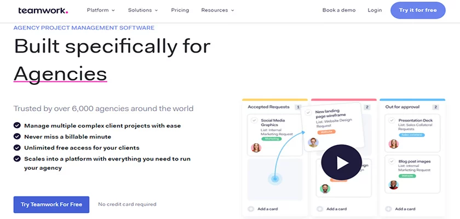Click Add a card under Accepted Requests
This screenshot has width=460, height=219.
pyautogui.click(x=268, y=209)
